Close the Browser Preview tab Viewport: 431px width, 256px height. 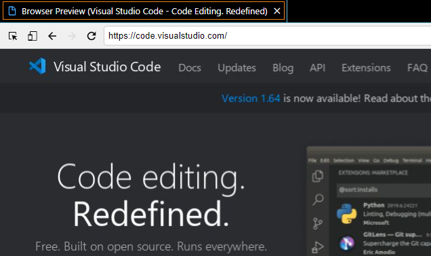[277, 11]
